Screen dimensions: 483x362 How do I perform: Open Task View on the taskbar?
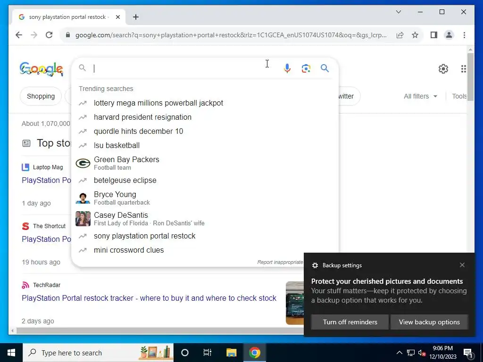(208, 353)
